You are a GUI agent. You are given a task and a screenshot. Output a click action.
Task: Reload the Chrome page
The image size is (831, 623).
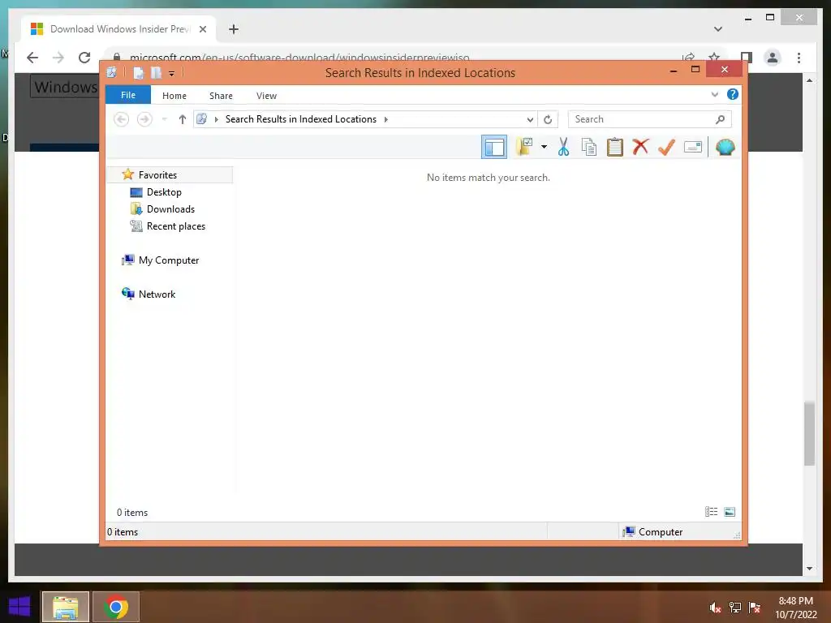84,58
